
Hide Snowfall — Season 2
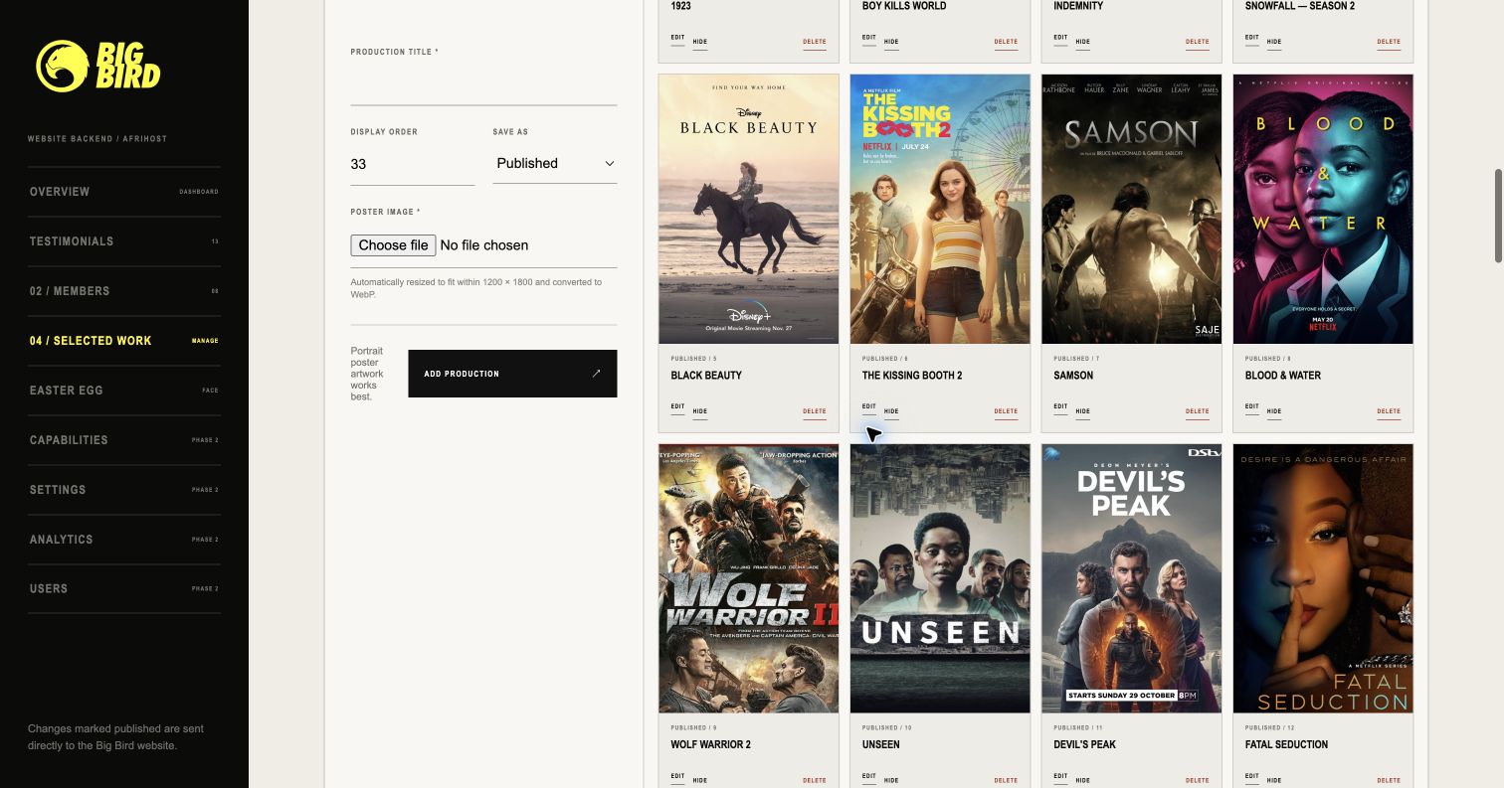[x=1274, y=42]
